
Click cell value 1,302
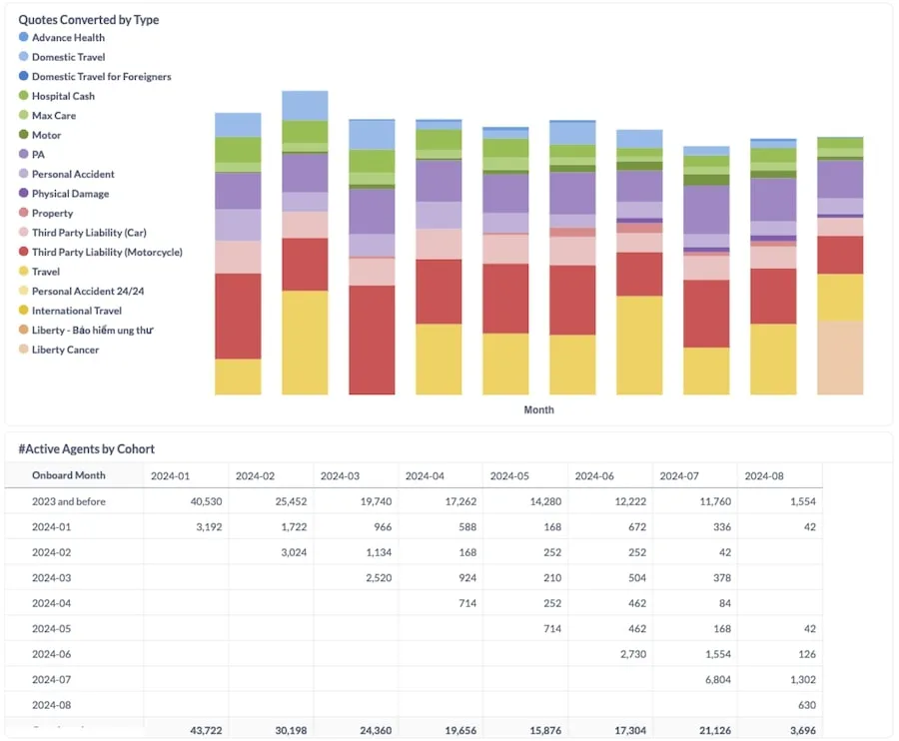coord(803,680)
